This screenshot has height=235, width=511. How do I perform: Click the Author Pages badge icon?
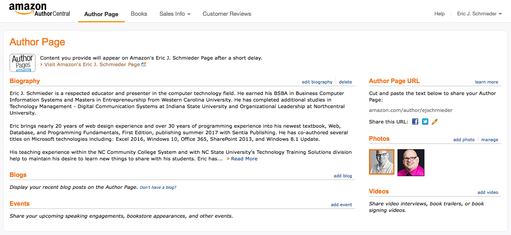(x=22, y=62)
